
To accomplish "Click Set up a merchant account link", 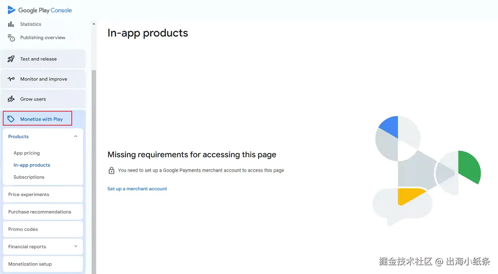I will pos(137,189).
